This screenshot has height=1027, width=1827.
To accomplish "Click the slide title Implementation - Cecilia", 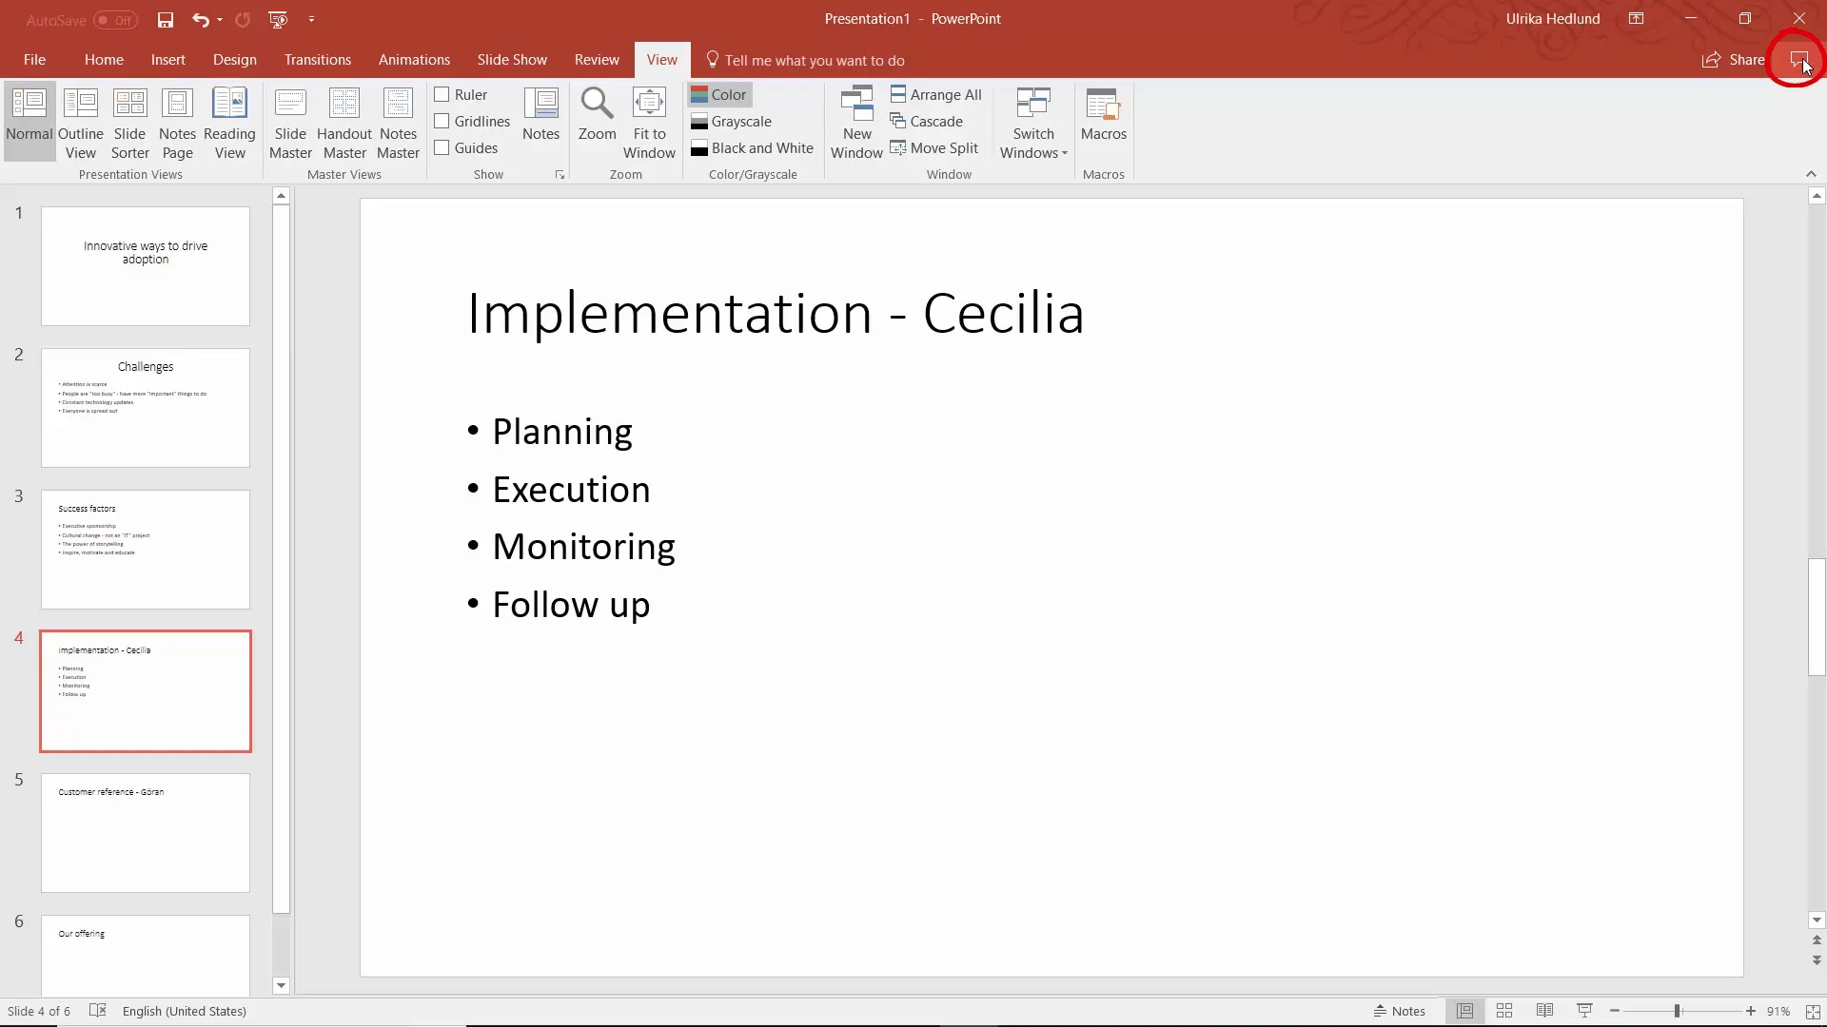I will tap(776, 314).
